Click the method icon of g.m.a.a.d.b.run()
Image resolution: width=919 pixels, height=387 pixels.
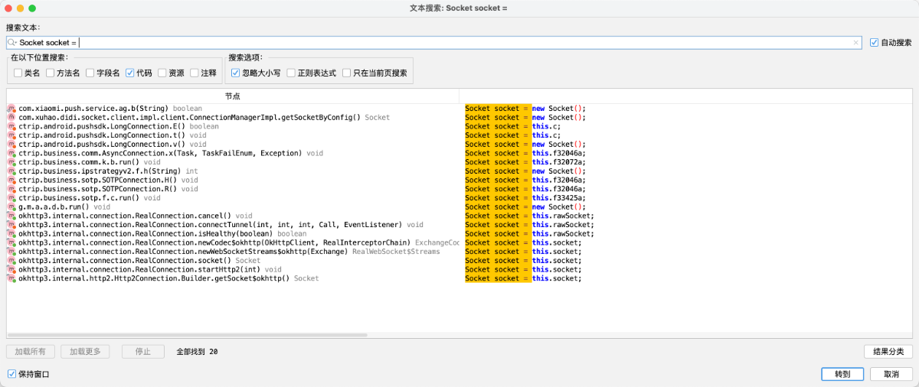tap(11, 207)
